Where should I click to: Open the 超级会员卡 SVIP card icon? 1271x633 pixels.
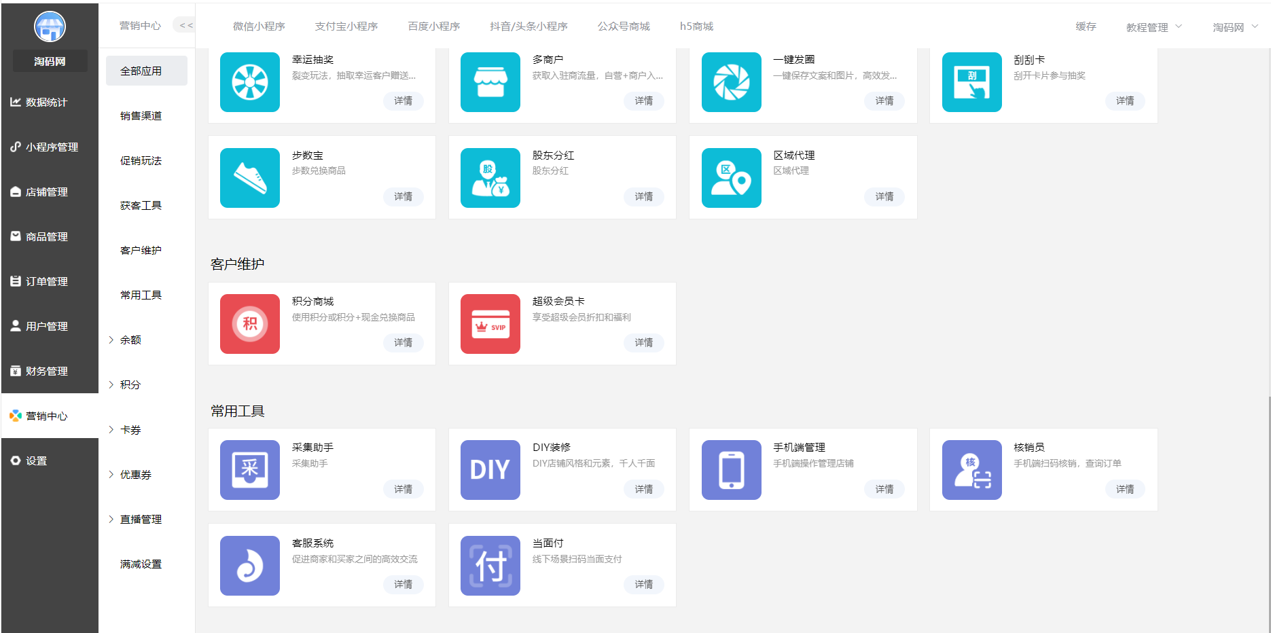(490, 324)
